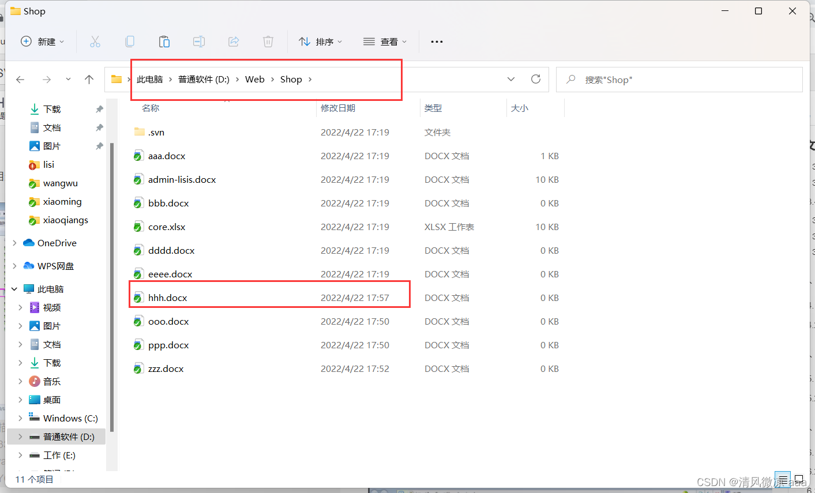Go forward with the right arrow
The image size is (815, 493).
point(47,80)
